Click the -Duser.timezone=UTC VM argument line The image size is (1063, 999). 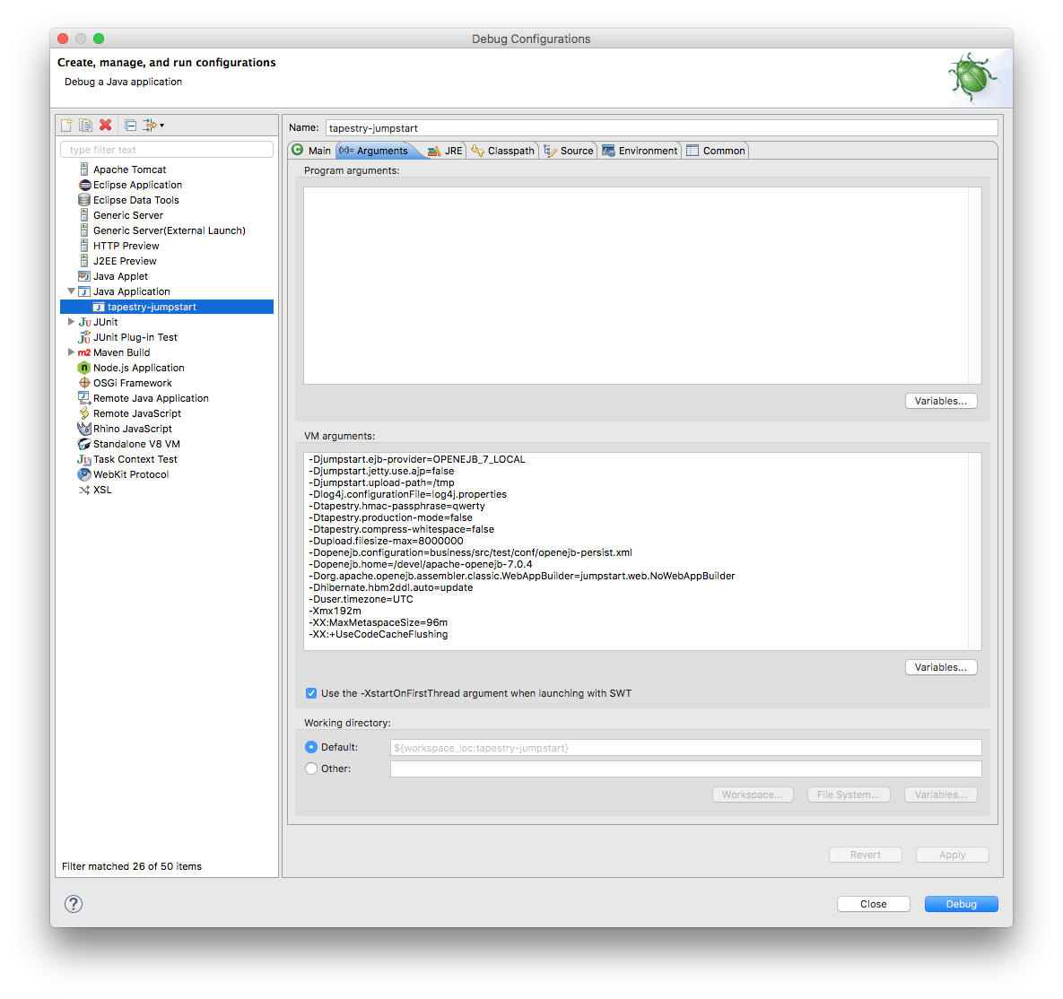pos(361,599)
